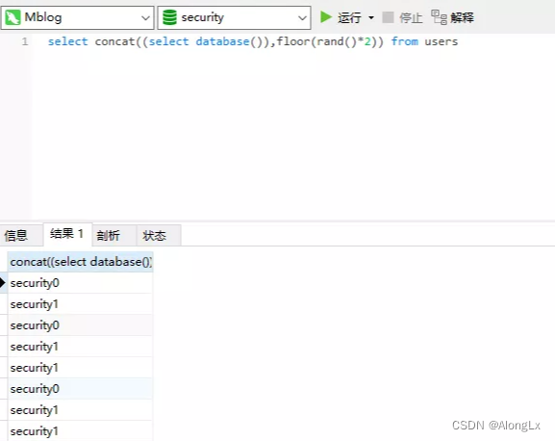Open the security database dropdown
The height and width of the screenshot is (441, 555).
pos(234,17)
